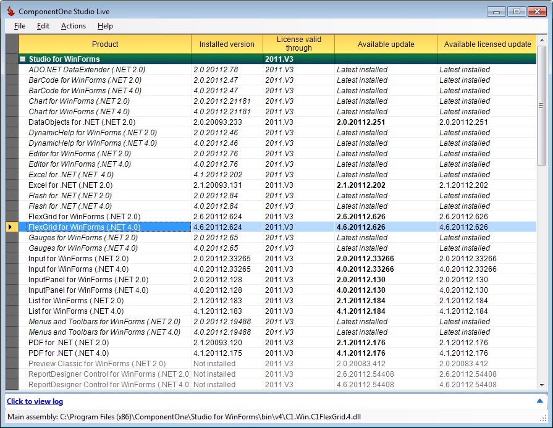Select InputPanel for WinForms (.NET 4.0)
Screen dimensions: 553x428
88,290
